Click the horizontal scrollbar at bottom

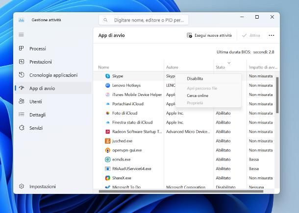pos(181,191)
